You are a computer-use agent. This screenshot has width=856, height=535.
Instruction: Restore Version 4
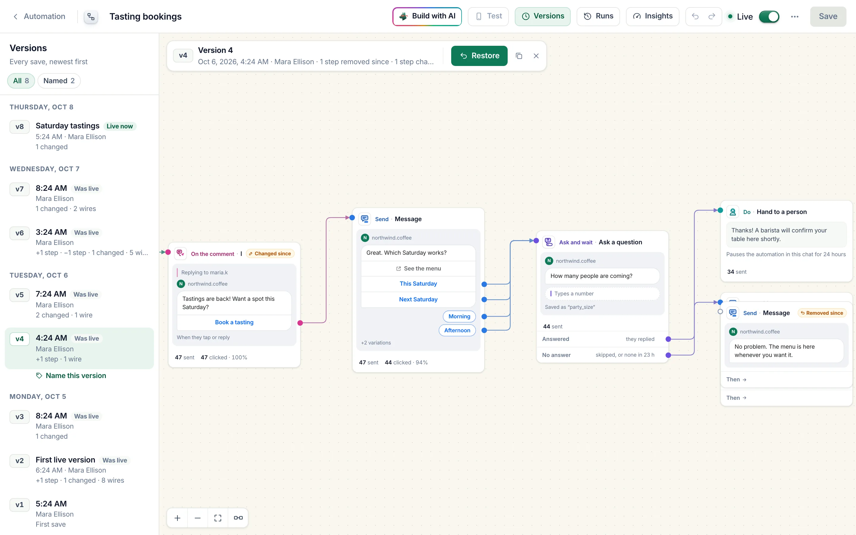(479, 56)
